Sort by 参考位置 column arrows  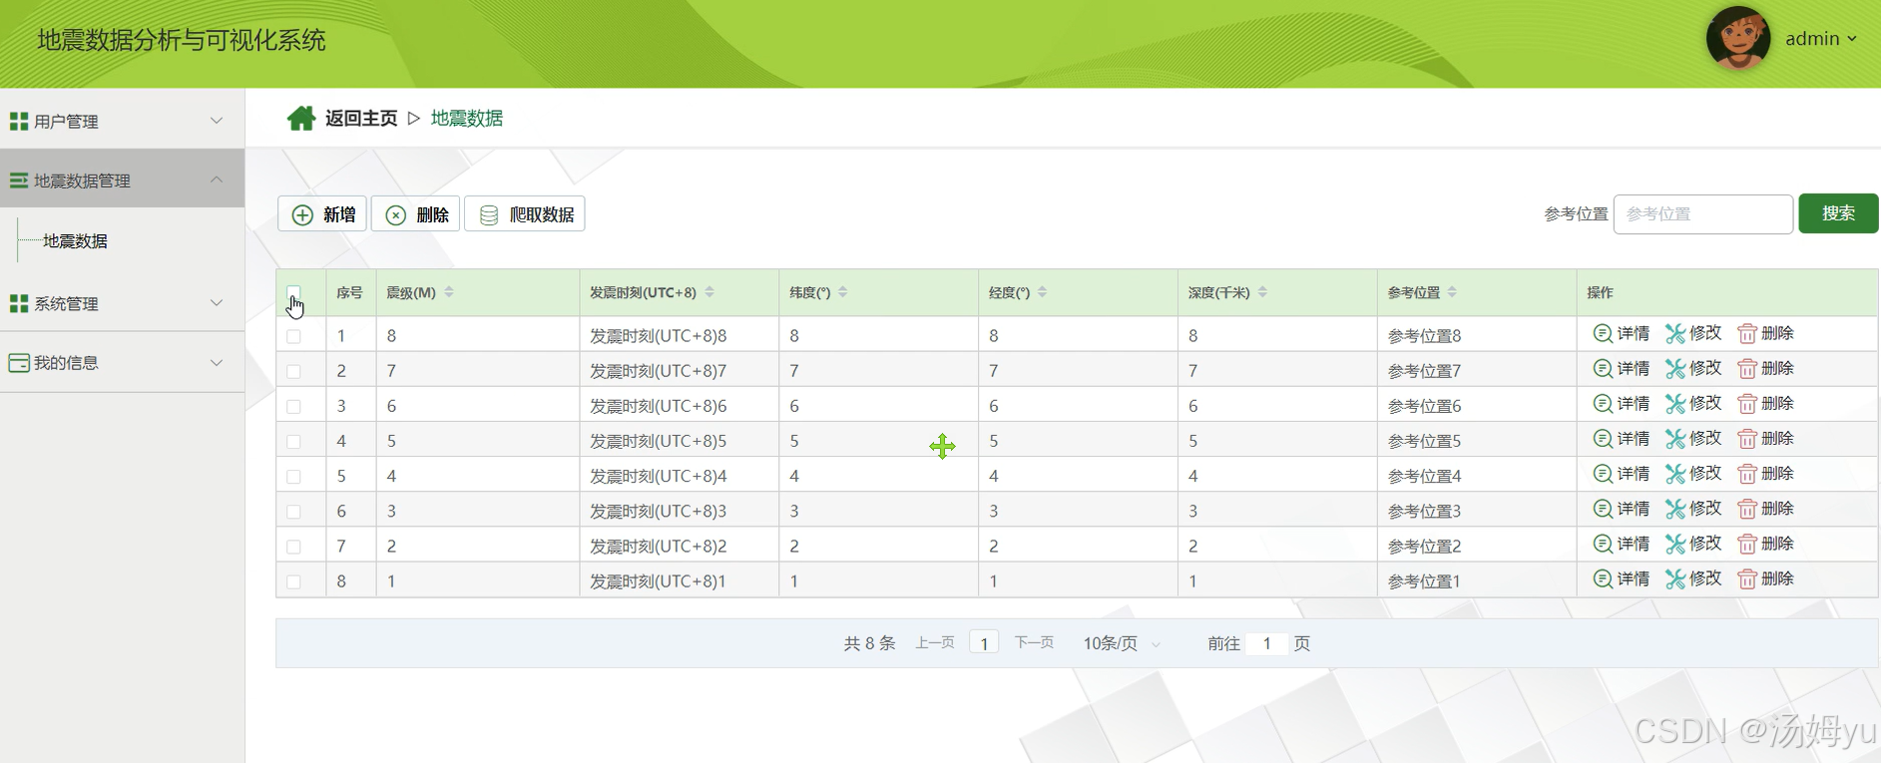[x=1452, y=292]
